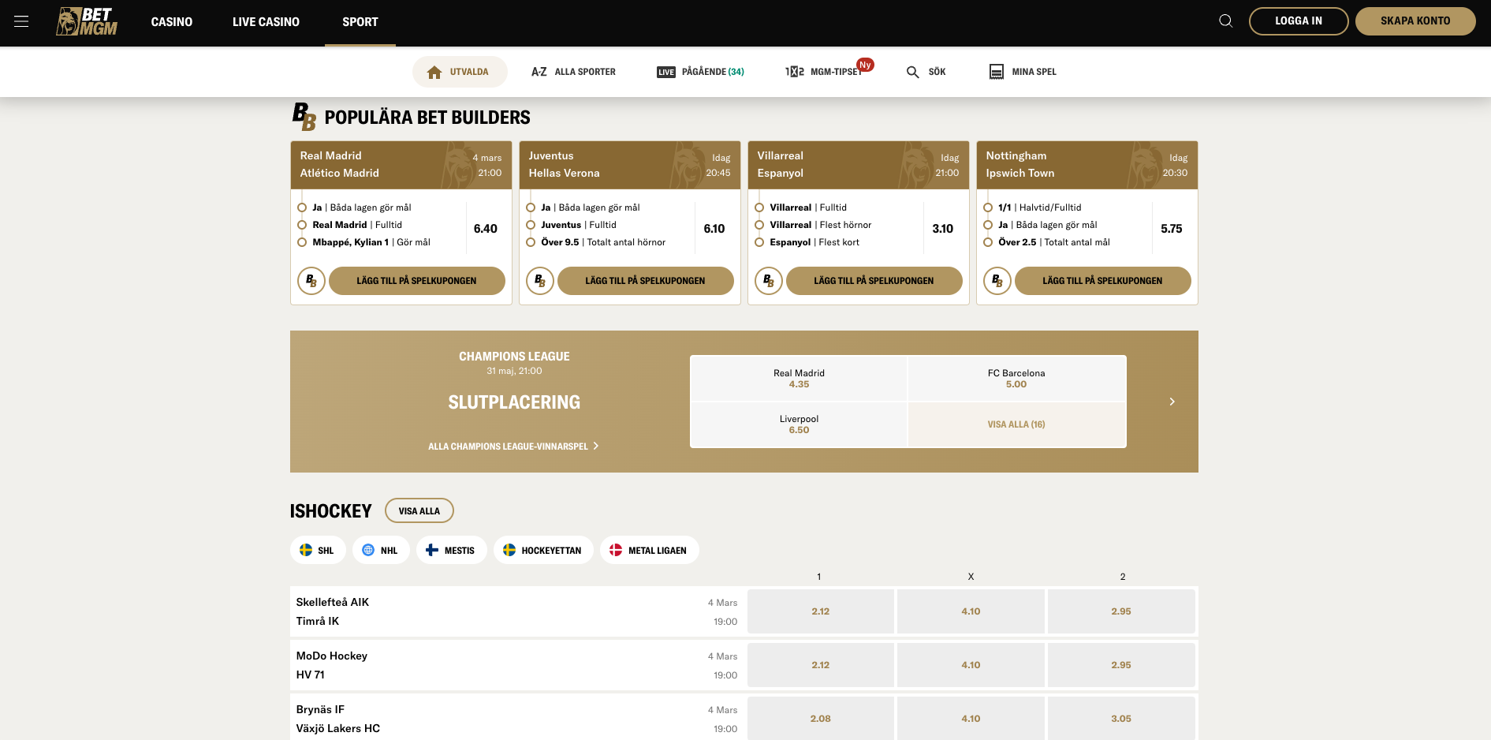
Task: Select 'Över 9.5 | Totalt antal hörnor' option
Action: (x=603, y=242)
